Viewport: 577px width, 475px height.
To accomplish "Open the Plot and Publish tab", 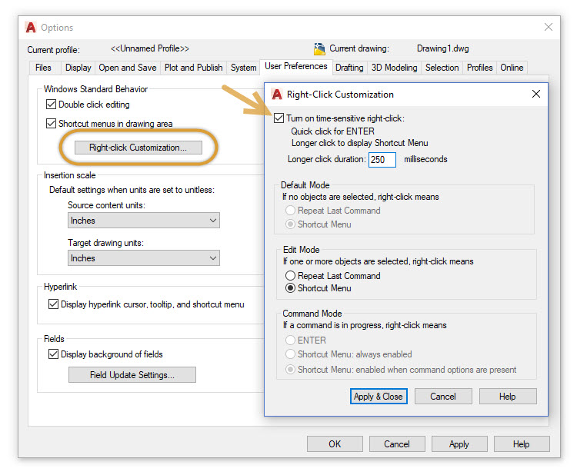I will click(x=194, y=68).
